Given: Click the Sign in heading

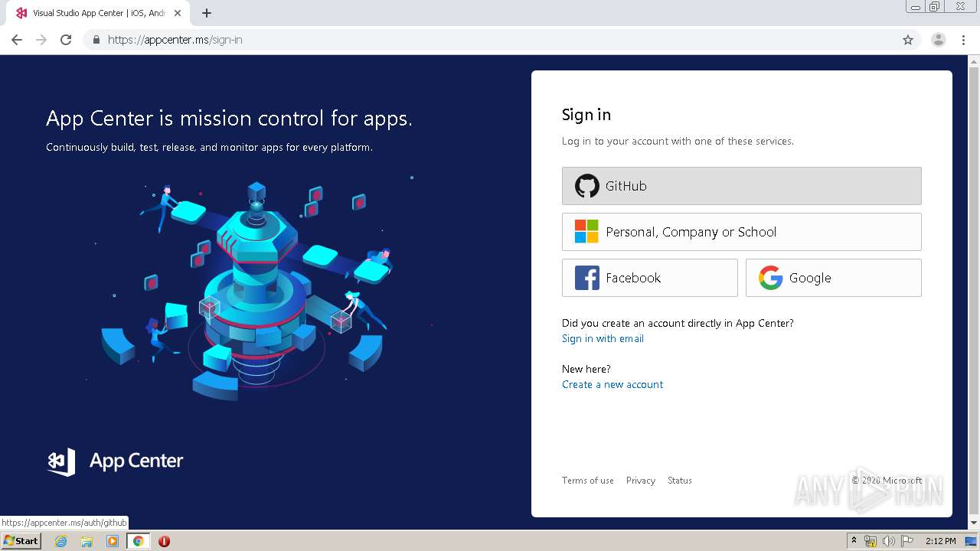Looking at the screenshot, I should 586,115.
